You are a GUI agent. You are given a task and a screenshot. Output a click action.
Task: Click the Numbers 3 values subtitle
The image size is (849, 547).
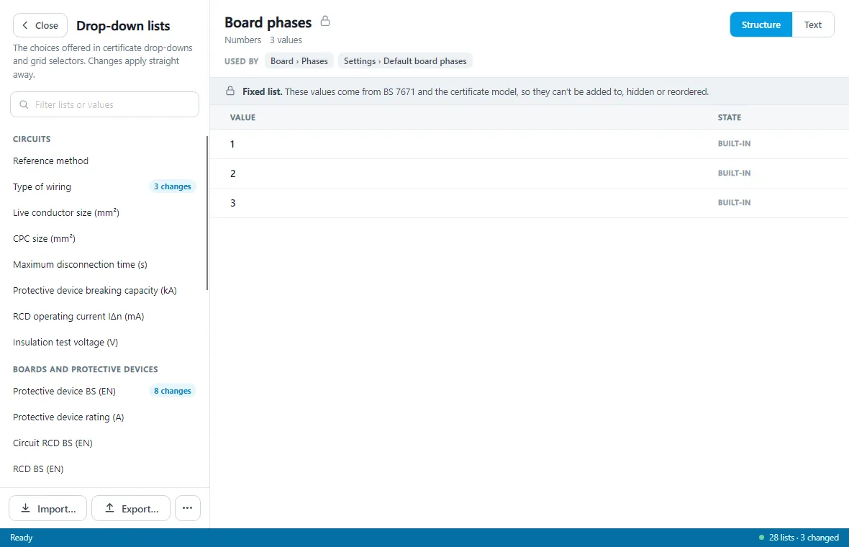coord(263,40)
